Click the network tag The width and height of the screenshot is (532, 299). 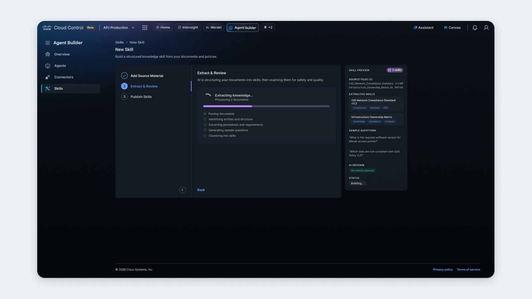(375, 108)
